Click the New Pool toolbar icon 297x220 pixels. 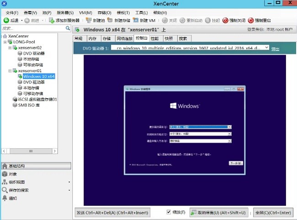(x=89, y=20)
